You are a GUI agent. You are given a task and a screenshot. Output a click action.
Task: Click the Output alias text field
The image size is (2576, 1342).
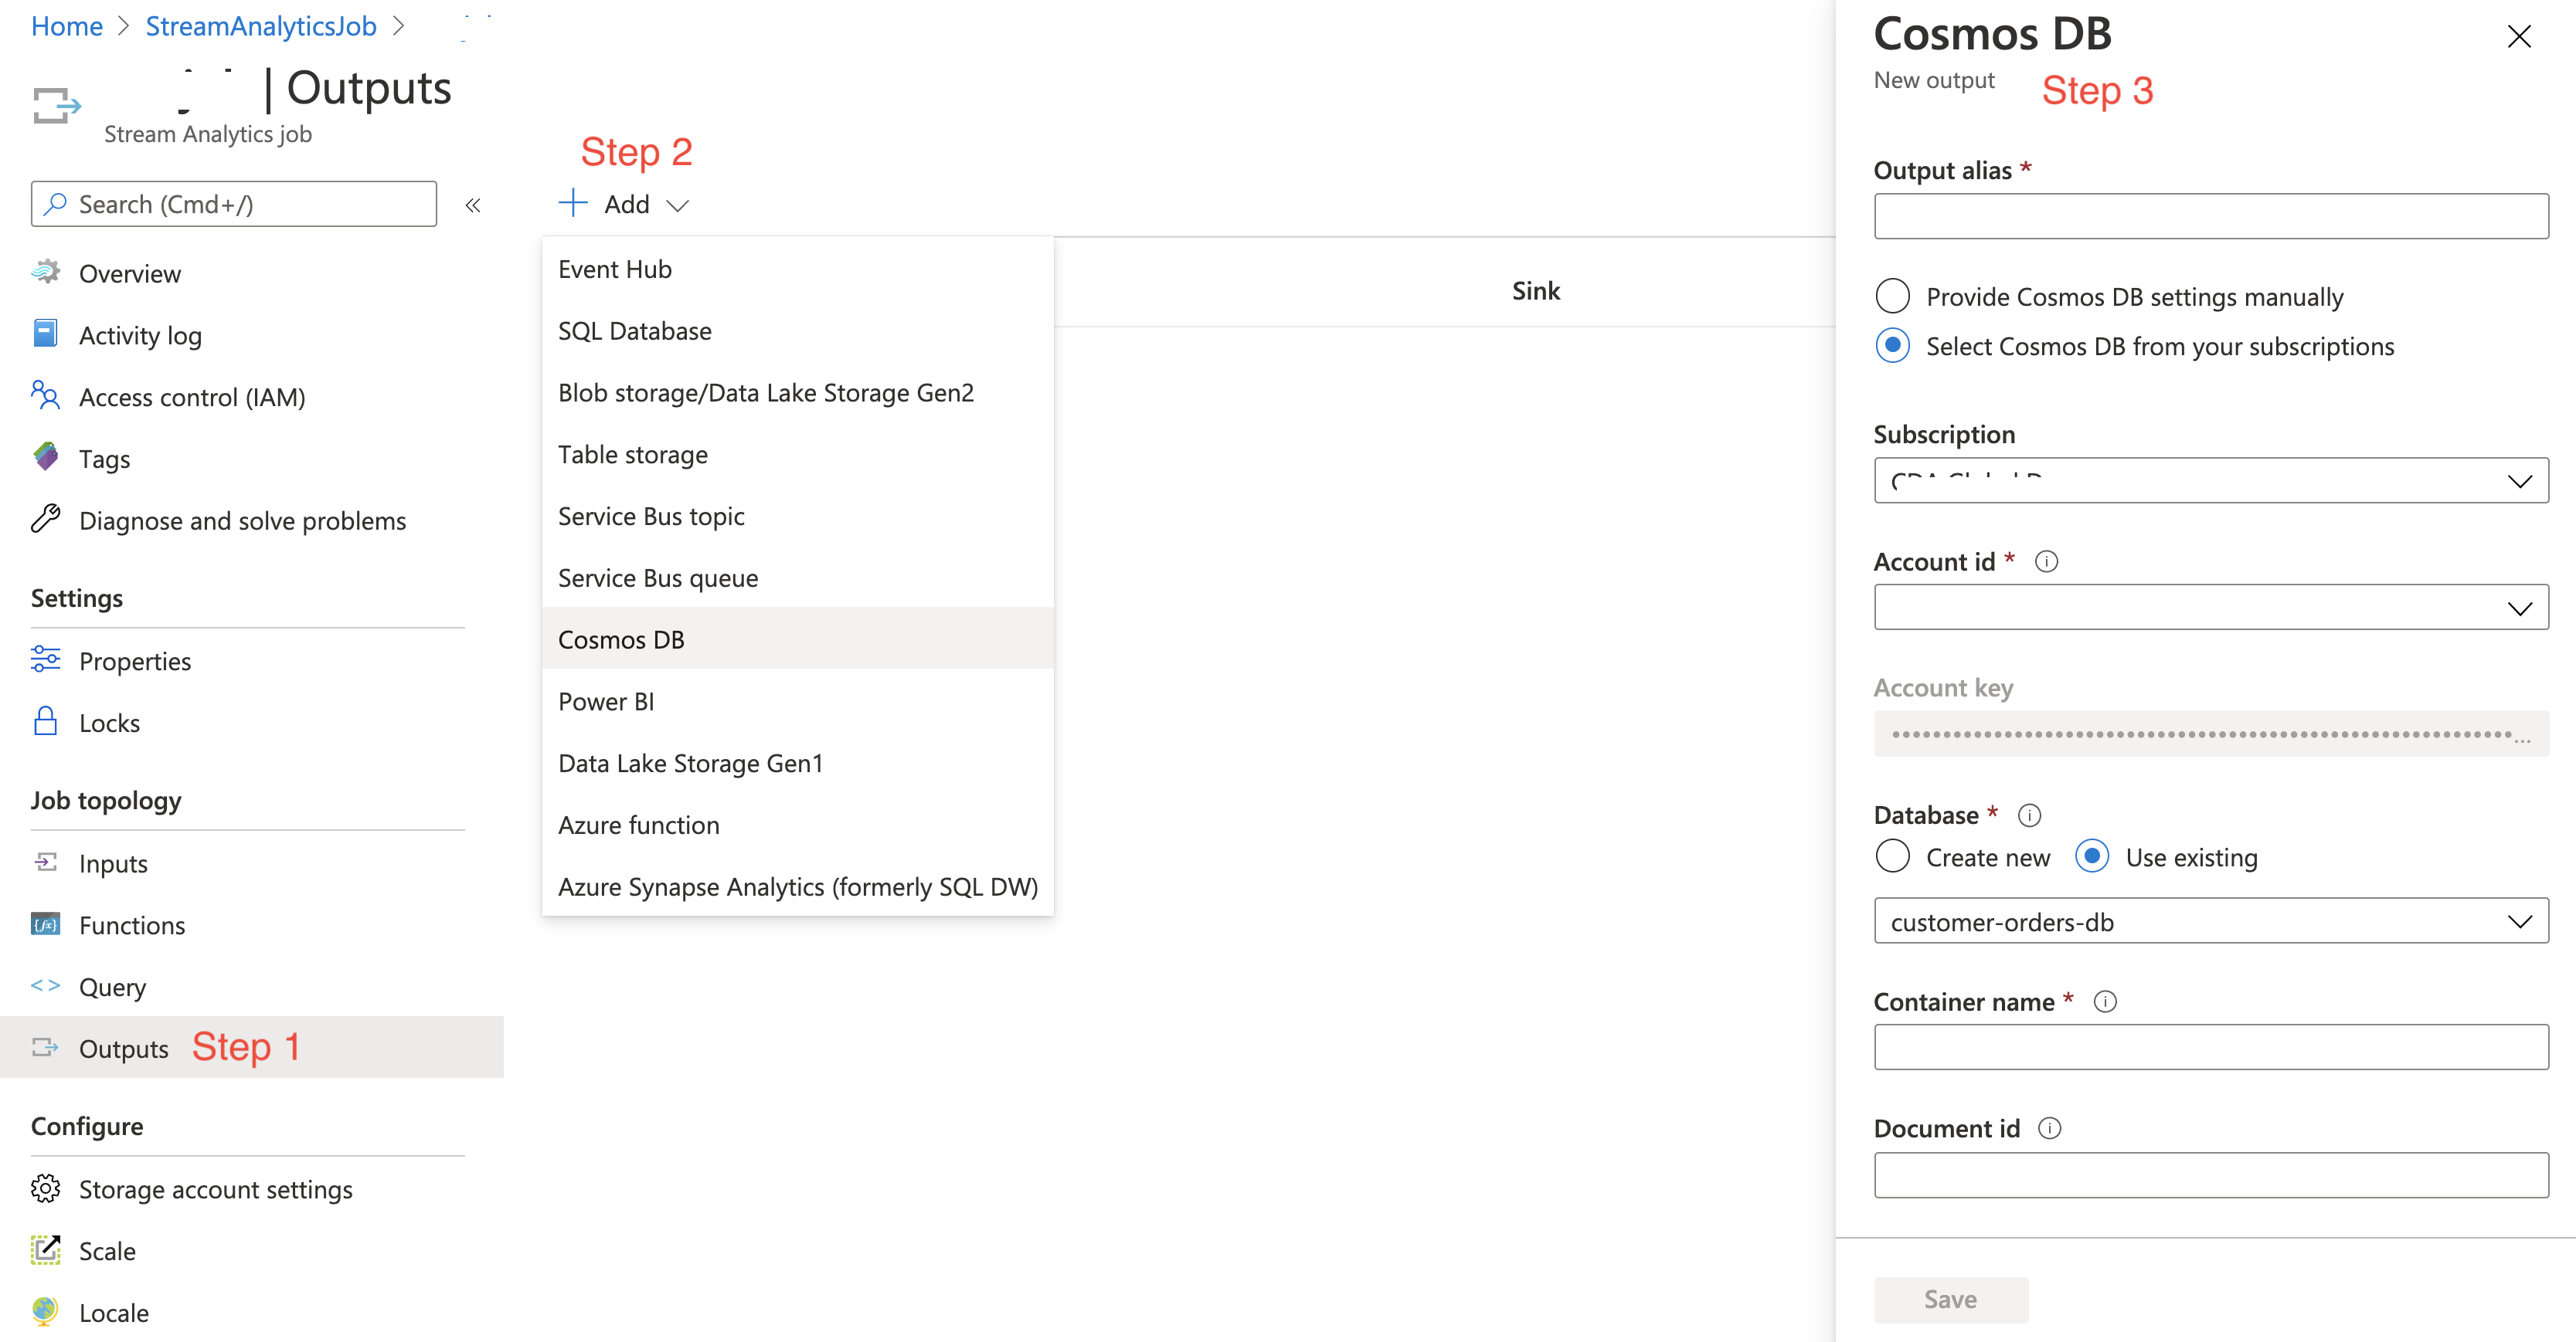[x=2210, y=217]
